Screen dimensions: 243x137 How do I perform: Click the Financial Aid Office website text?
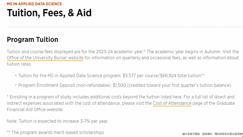[x=35, y=109]
